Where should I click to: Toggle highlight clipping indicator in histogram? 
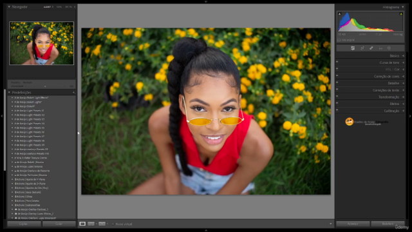[401, 14]
